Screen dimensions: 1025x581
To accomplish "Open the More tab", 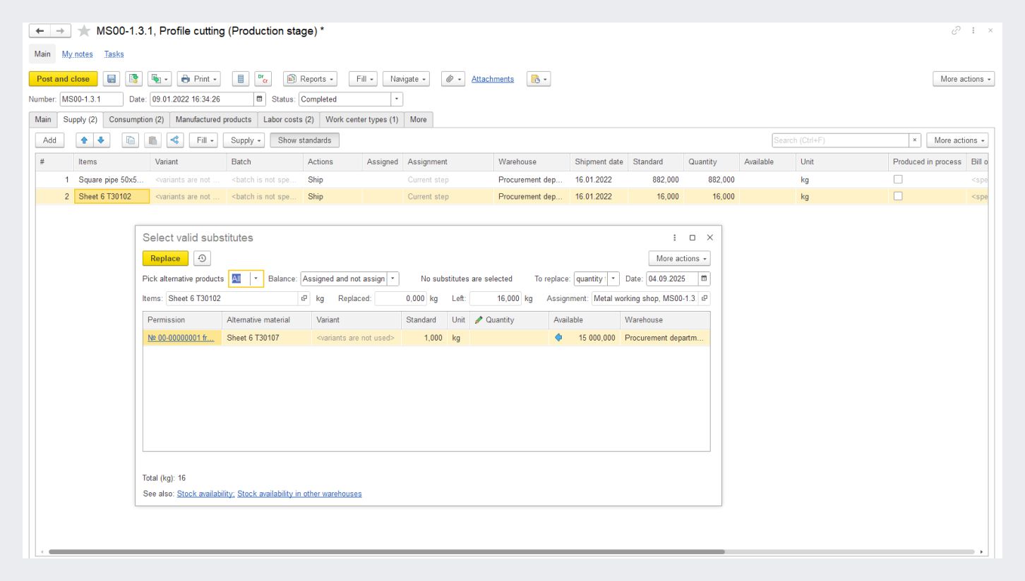I will (418, 120).
